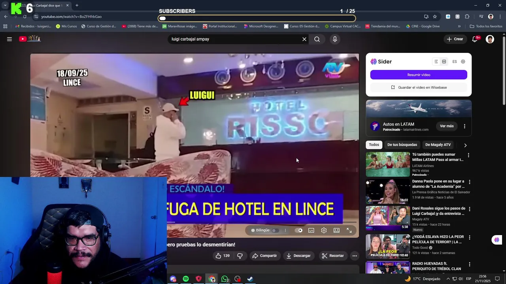Like the video with 139 likes
The width and height of the screenshot is (506, 284).
pos(222,256)
